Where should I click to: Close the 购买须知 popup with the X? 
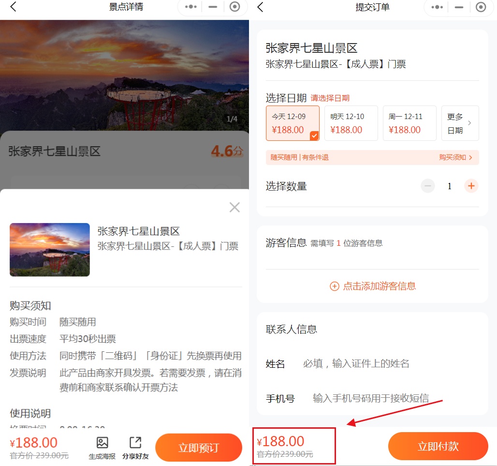tap(234, 208)
